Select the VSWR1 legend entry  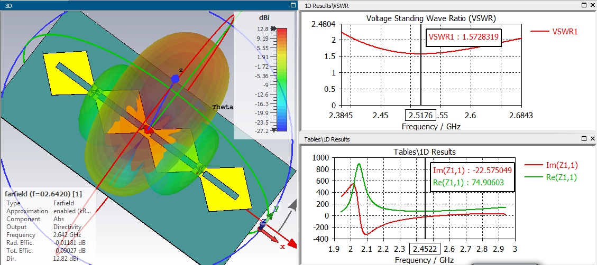click(x=554, y=32)
